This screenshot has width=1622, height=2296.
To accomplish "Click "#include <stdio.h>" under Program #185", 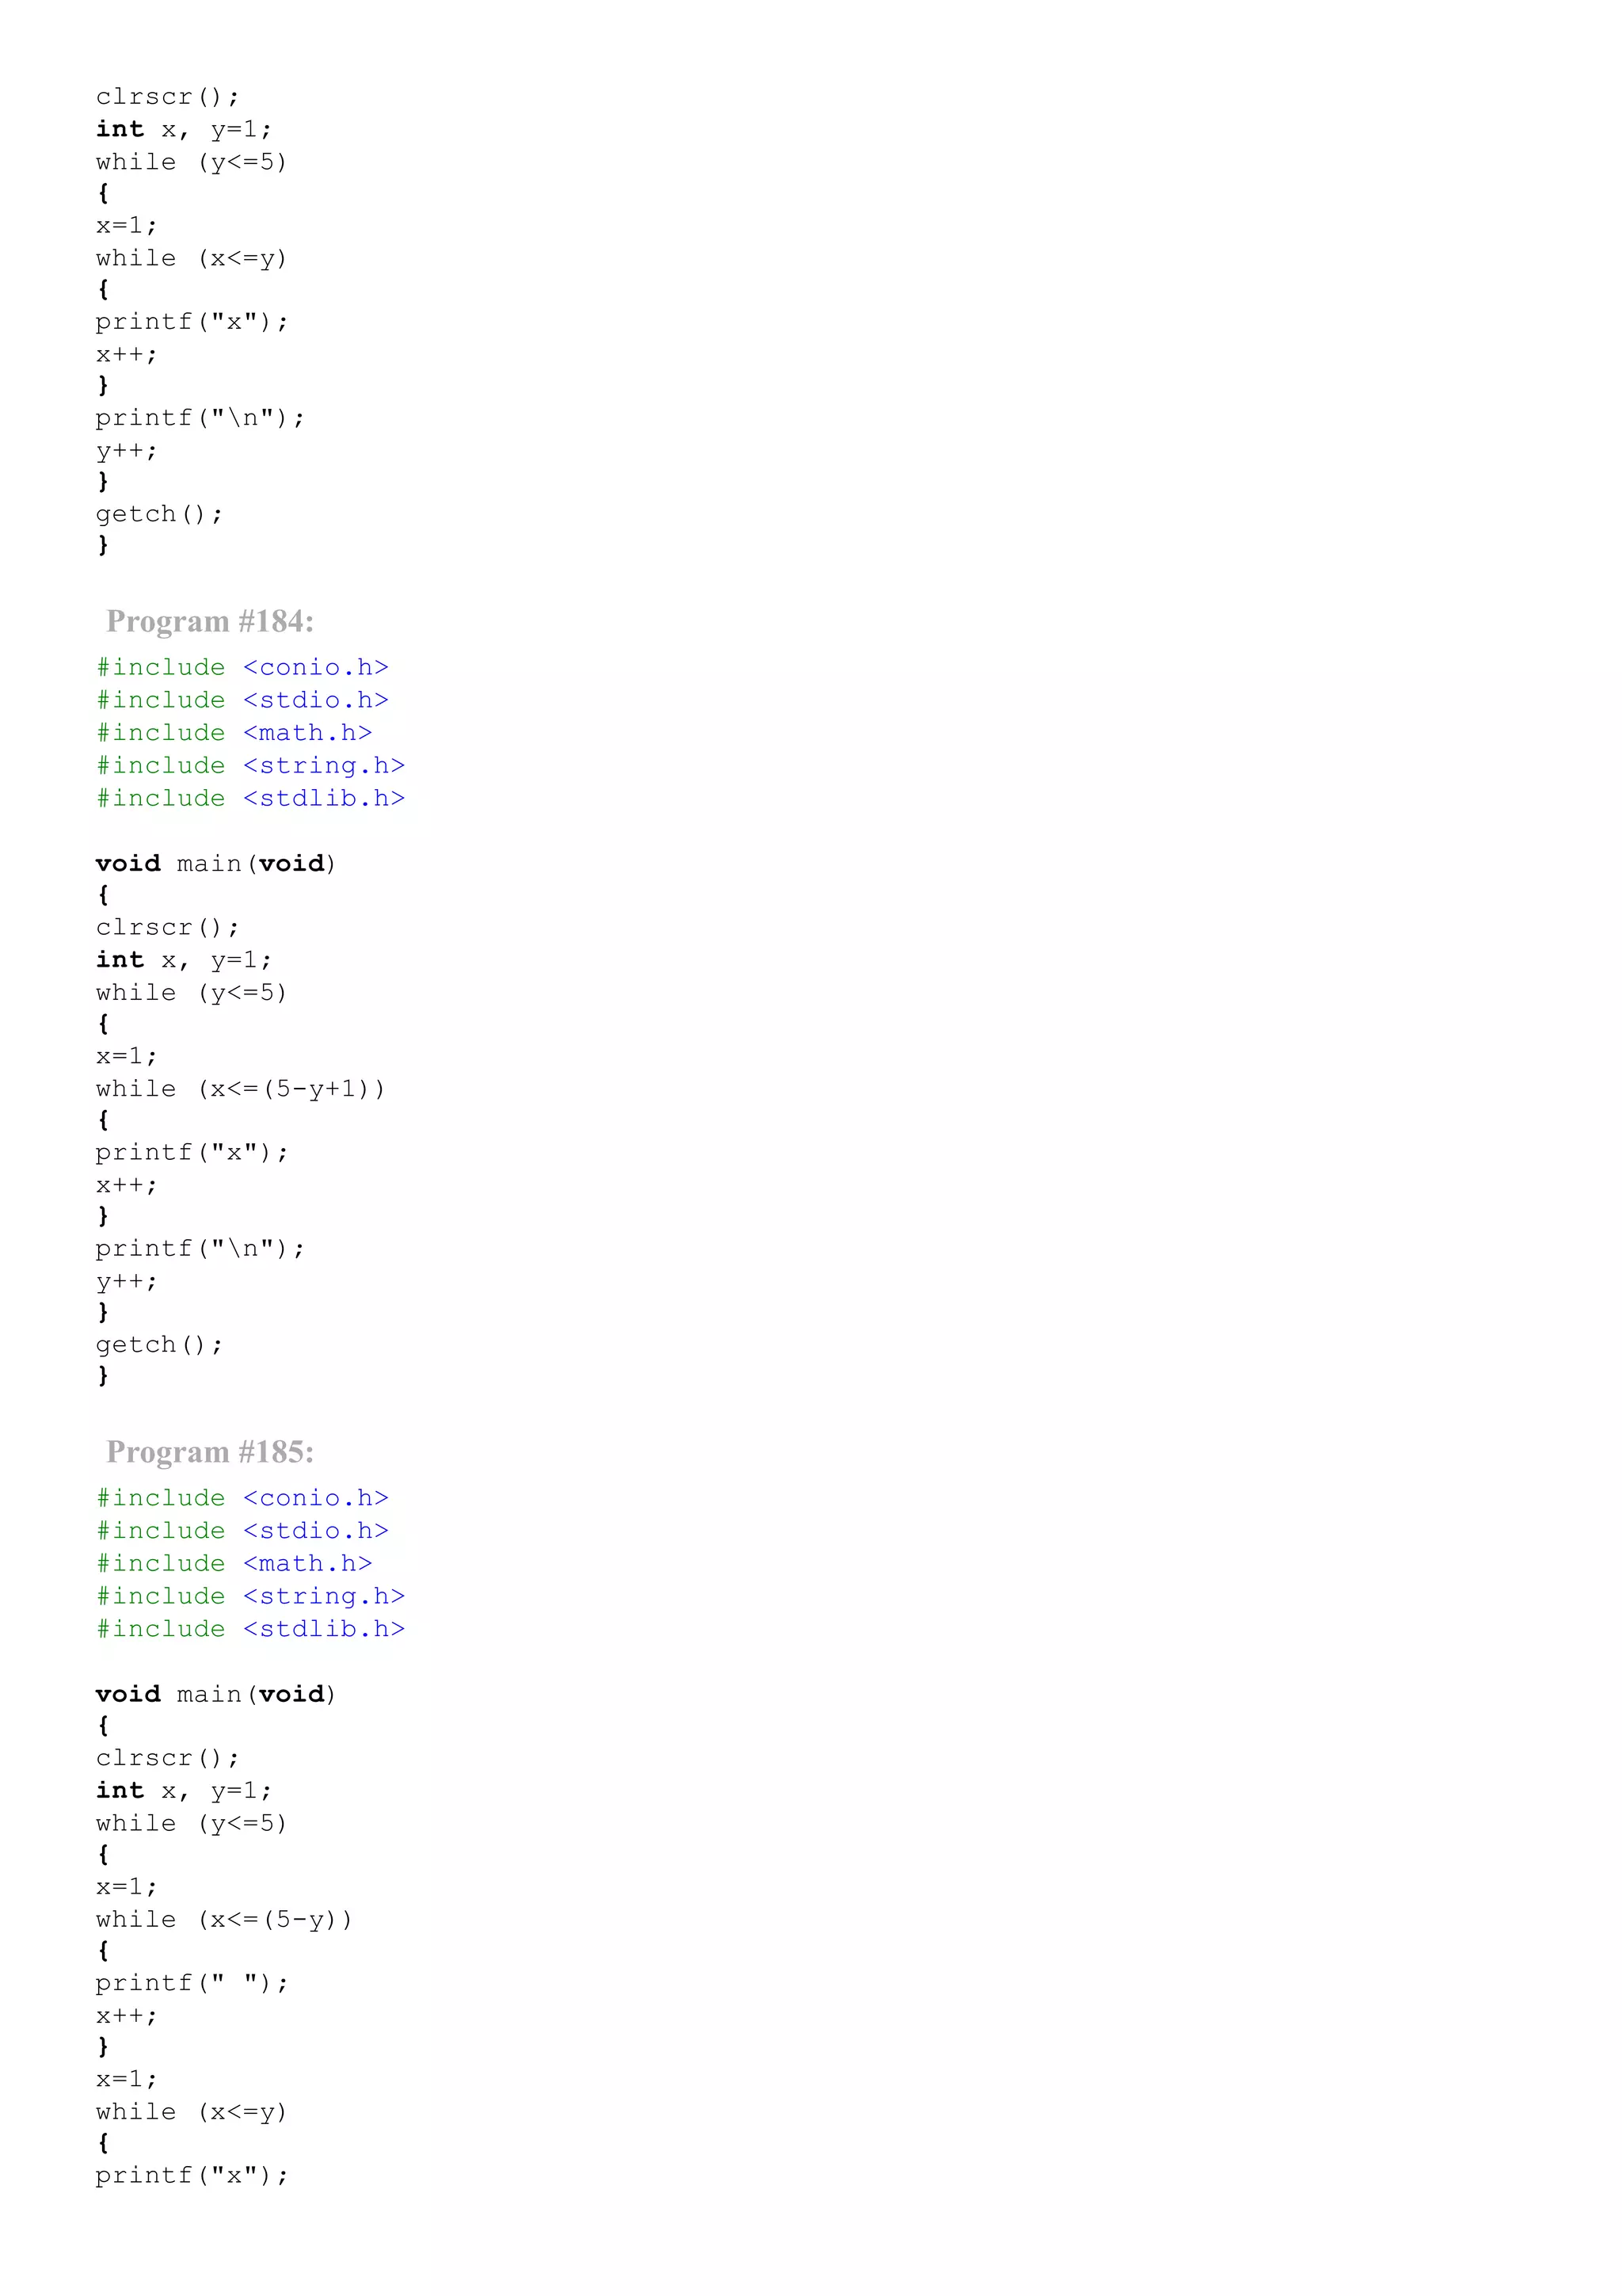I will click(x=242, y=1531).
